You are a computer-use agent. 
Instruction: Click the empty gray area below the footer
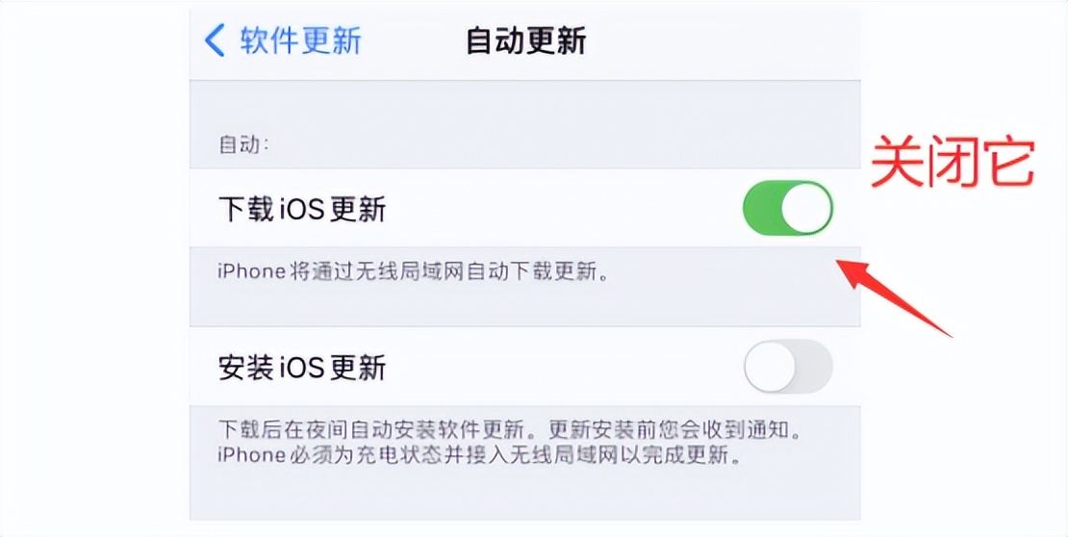pos(525,500)
